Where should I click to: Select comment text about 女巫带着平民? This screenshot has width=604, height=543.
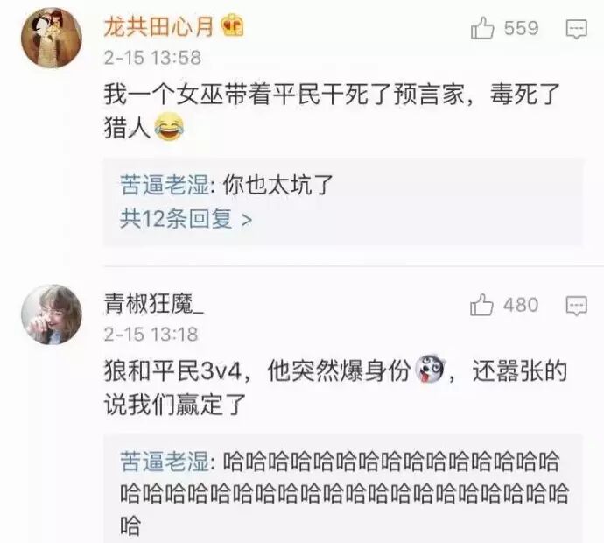tap(332, 111)
